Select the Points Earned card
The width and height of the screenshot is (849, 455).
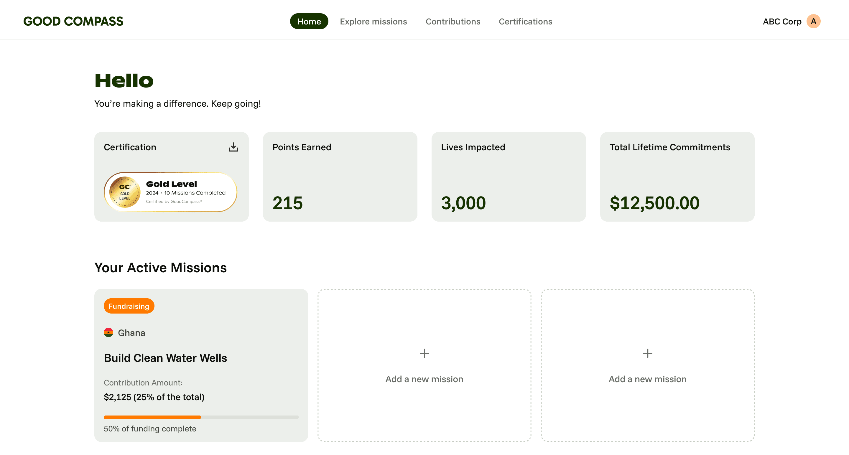340,177
